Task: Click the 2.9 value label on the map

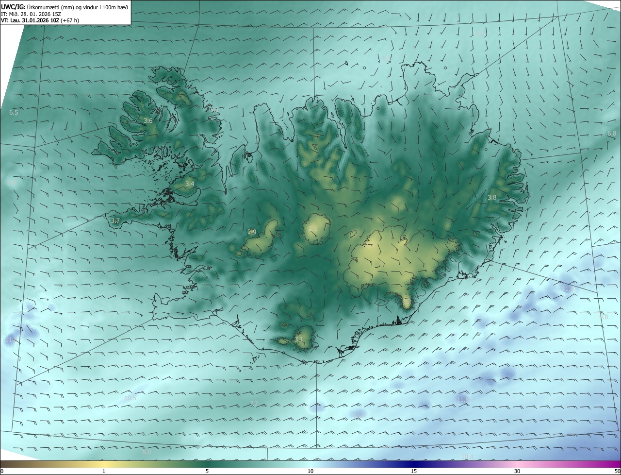Action: (252, 232)
